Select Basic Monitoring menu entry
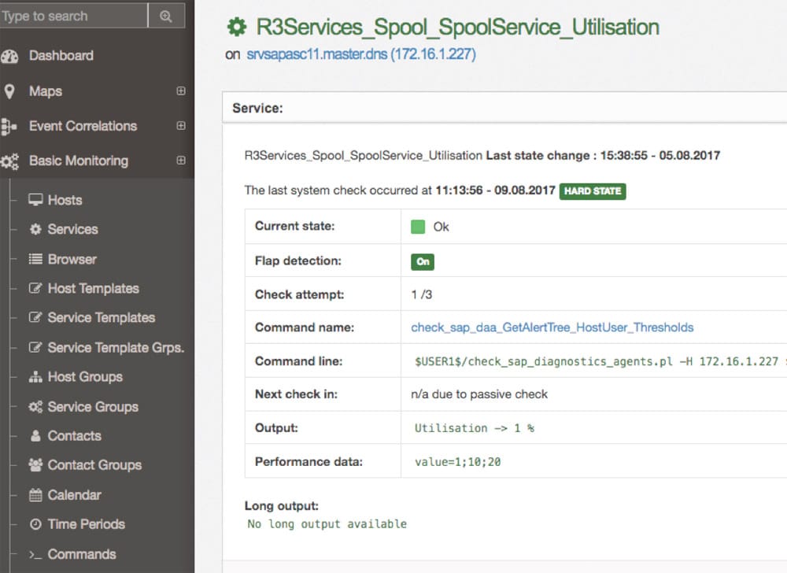The height and width of the screenshot is (573, 787). coord(79,161)
